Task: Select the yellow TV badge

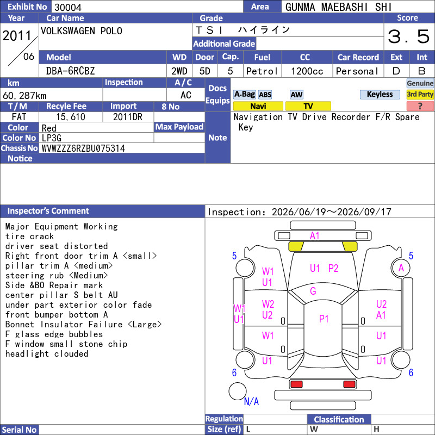Action: pyautogui.click(x=308, y=106)
